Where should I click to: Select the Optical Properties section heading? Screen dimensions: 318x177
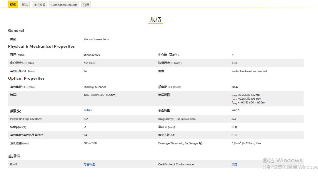26,78
